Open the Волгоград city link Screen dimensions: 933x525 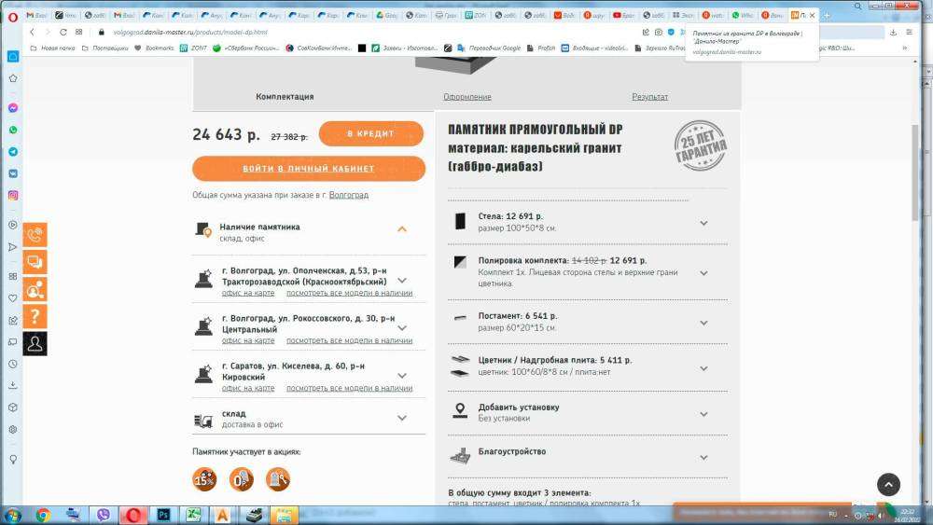(x=348, y=195)
